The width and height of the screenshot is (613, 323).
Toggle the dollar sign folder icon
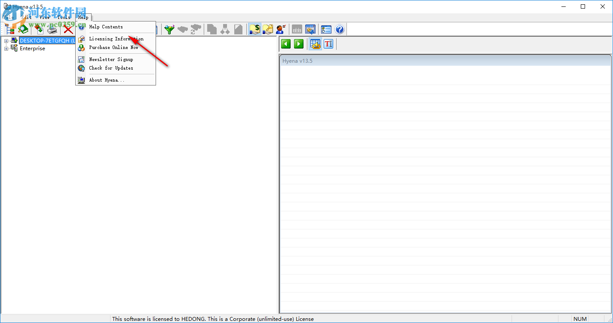click(x=255, y=29)
